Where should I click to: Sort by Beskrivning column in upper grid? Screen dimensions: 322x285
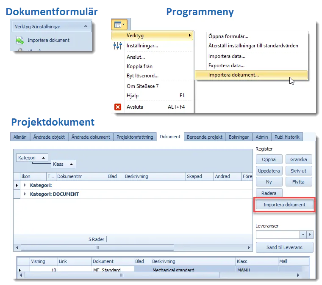coord(154,176)
